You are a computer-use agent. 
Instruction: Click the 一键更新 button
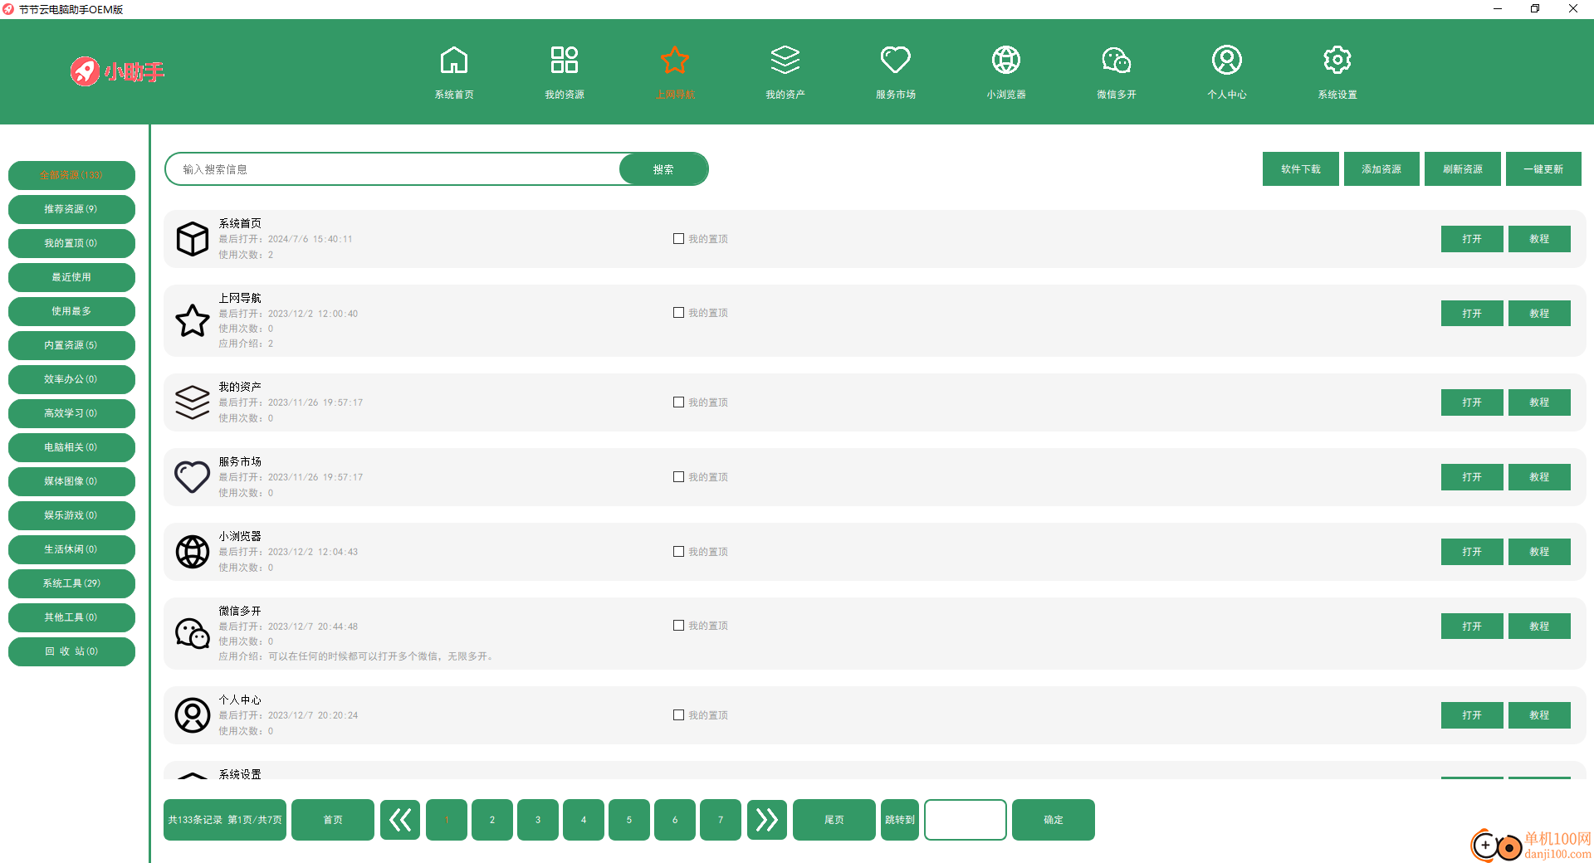[x=1543, y=169]
